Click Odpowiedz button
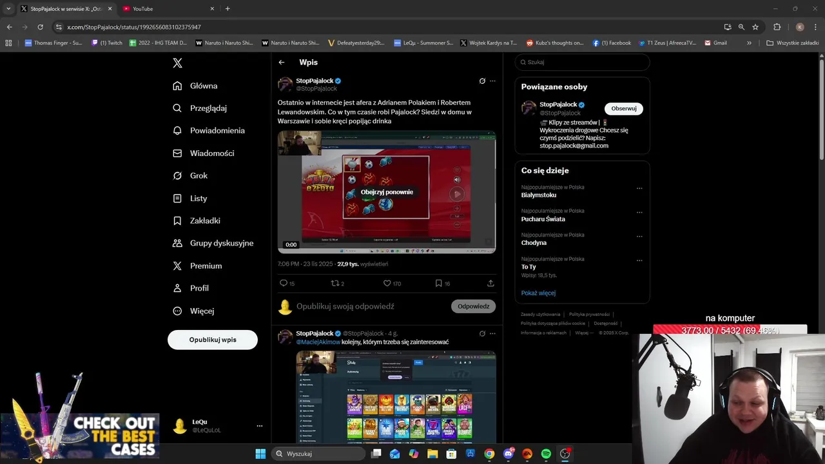The width and height of the screenshot is (825, 464). [474, 307]
